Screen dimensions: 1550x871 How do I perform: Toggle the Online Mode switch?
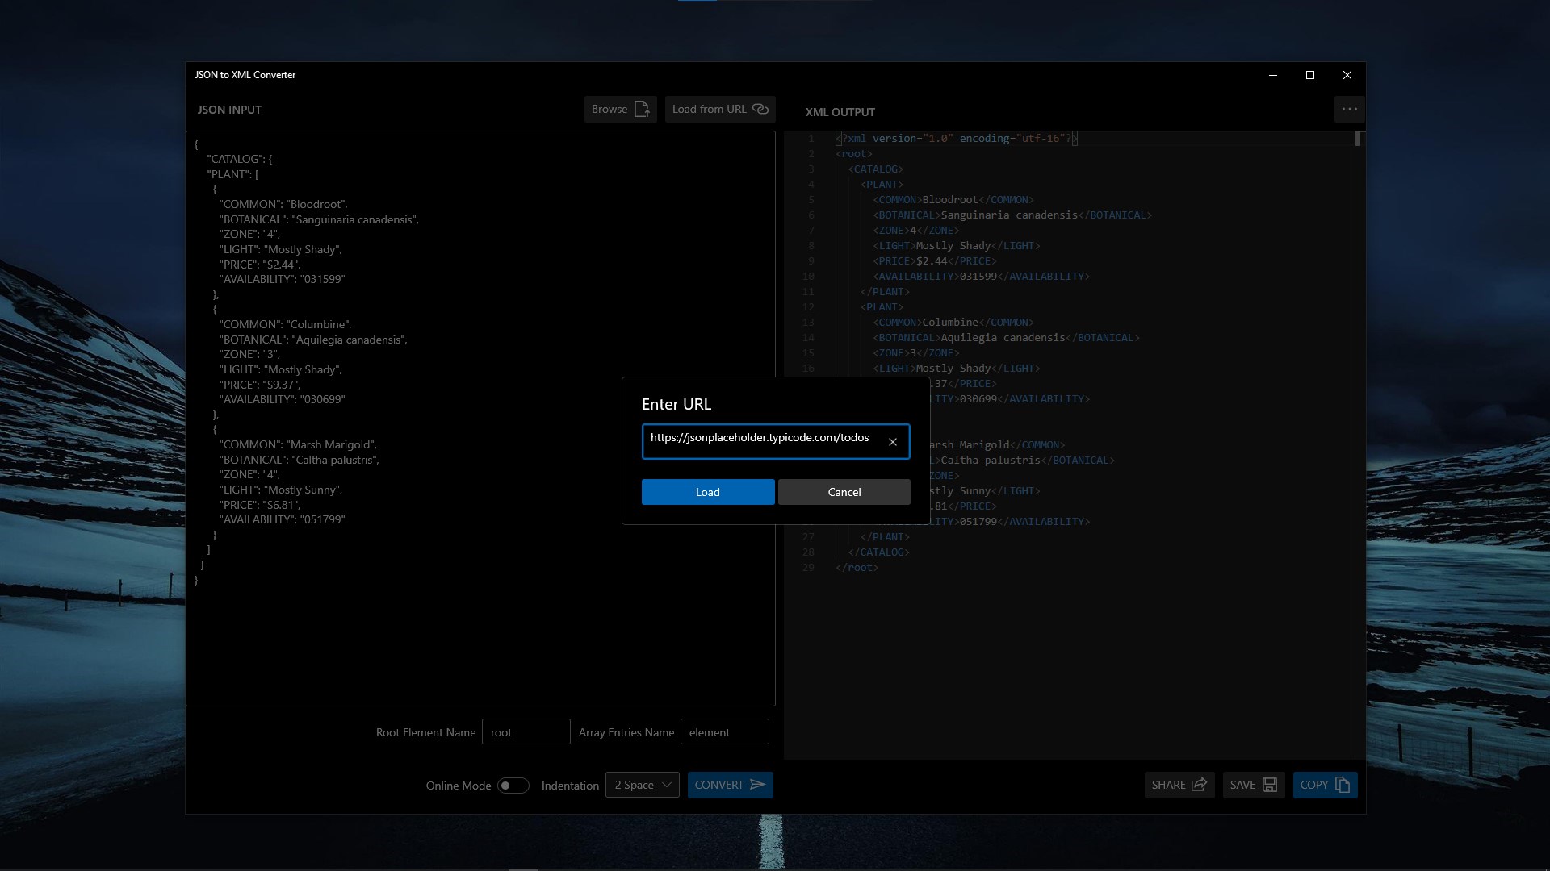pyautogui.click(x=513, y=786)
